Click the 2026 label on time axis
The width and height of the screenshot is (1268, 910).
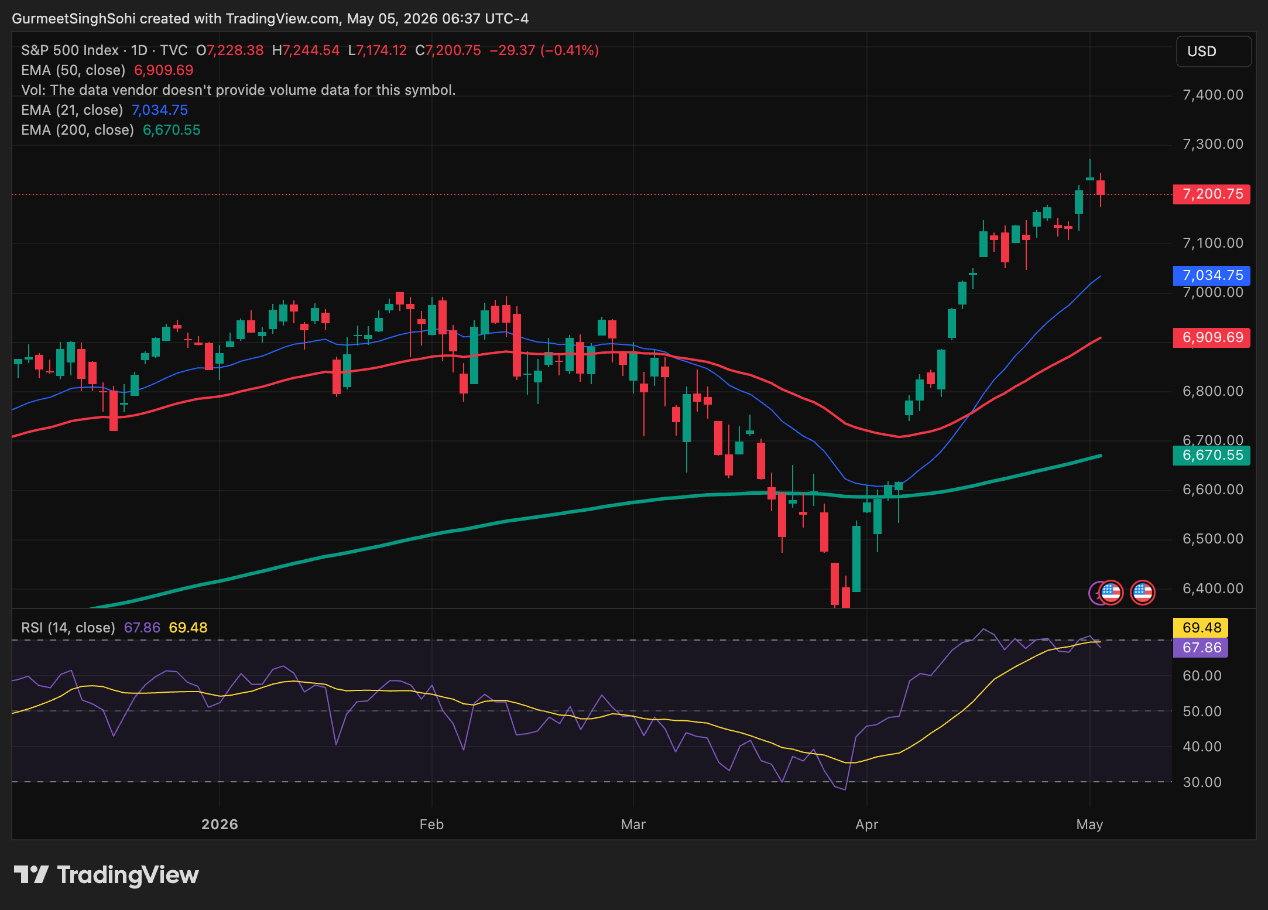click(220, 825)
